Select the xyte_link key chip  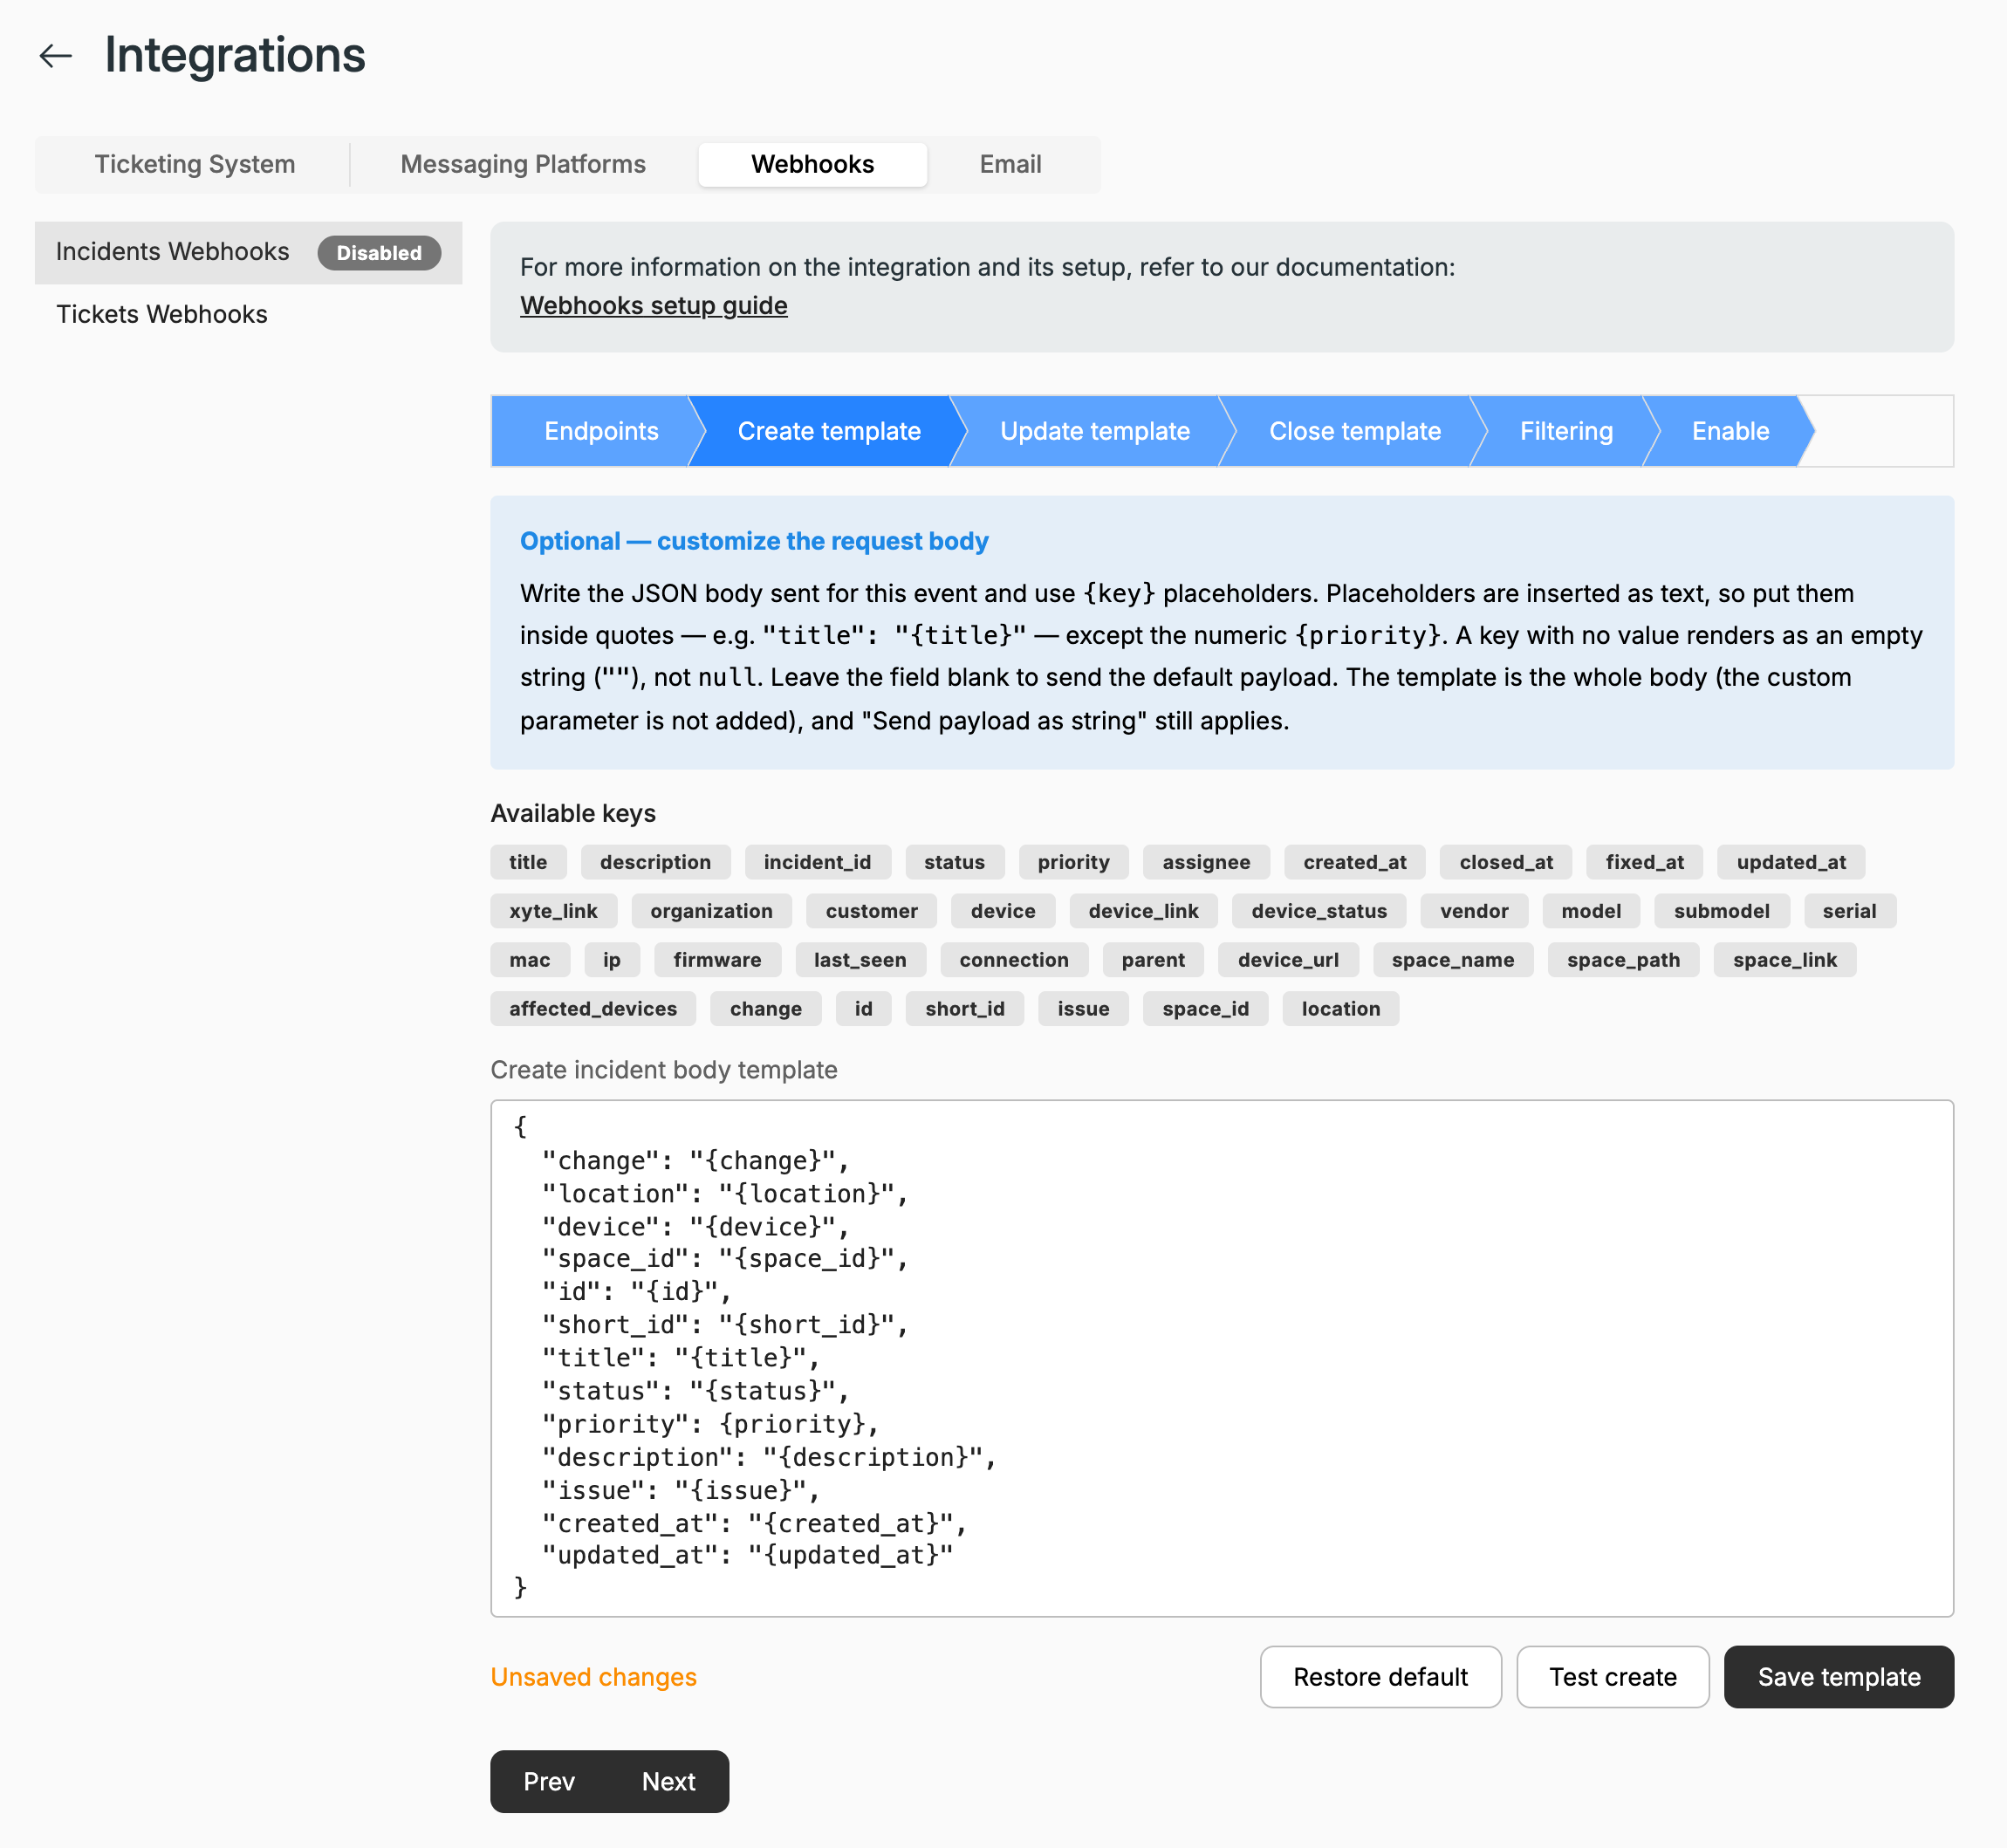click(553, 911)
